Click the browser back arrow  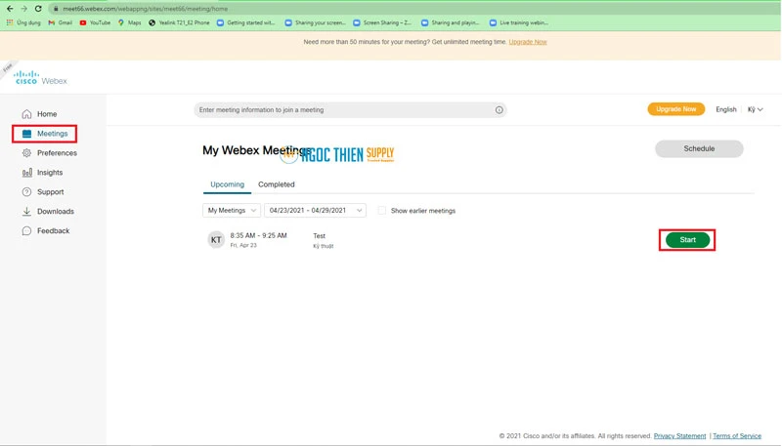coord(10,9)
